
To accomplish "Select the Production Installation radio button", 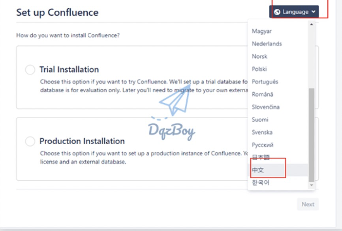I will point(30,141).
